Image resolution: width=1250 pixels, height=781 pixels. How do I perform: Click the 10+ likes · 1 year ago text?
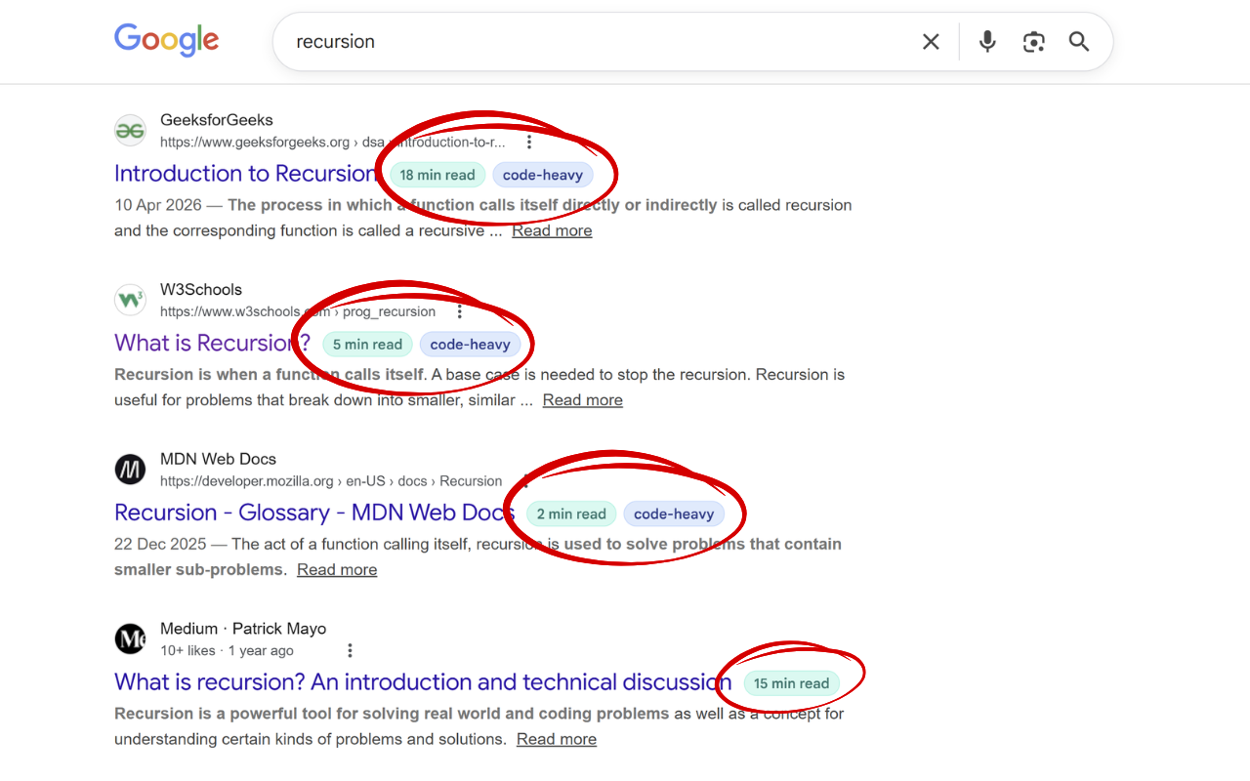[227, 651]
